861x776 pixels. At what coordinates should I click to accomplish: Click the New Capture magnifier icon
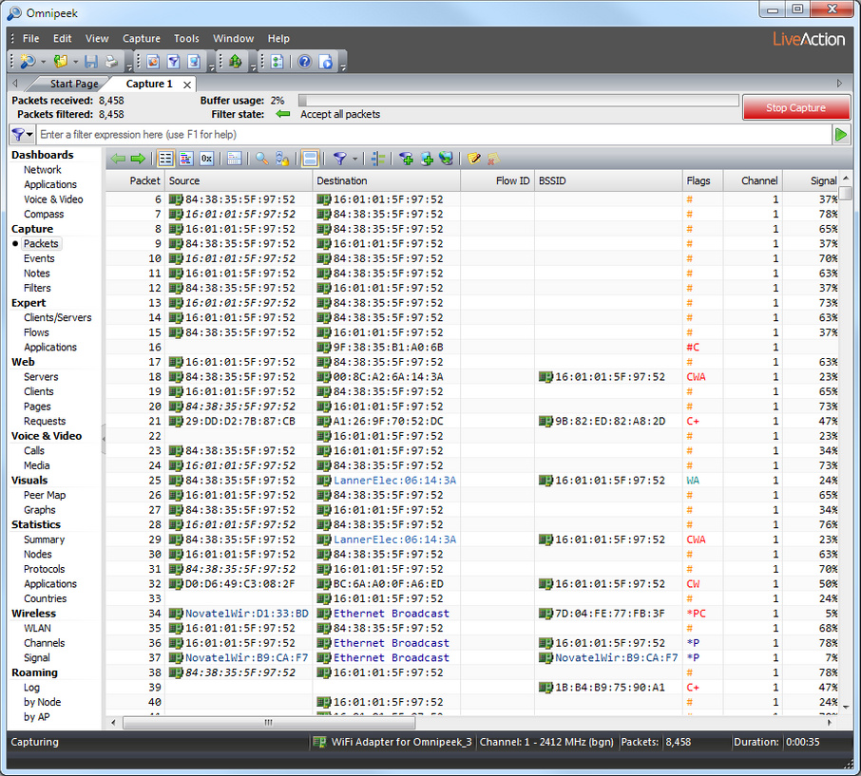(28, 62)
